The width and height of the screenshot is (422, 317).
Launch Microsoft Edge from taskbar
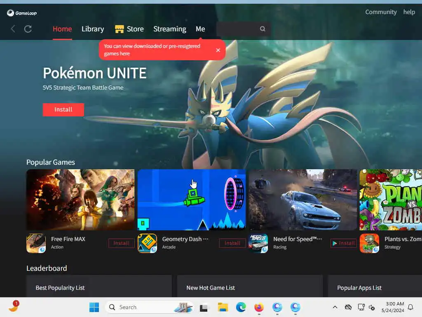point(241,307)
